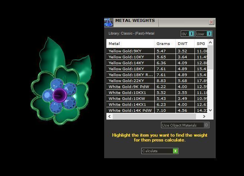Click the Library: Classic - (Fast)-Metal label

click(132, 33)
